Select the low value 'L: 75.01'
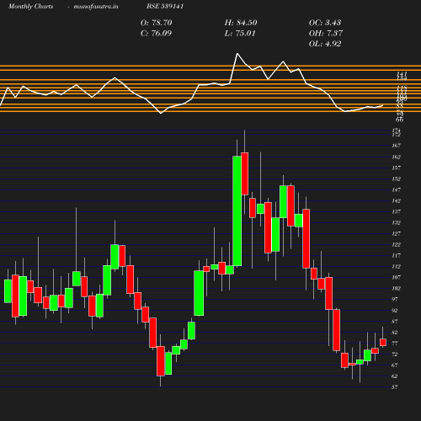The height and width of the screenshot is (421, 421). [x=240, y=33]
